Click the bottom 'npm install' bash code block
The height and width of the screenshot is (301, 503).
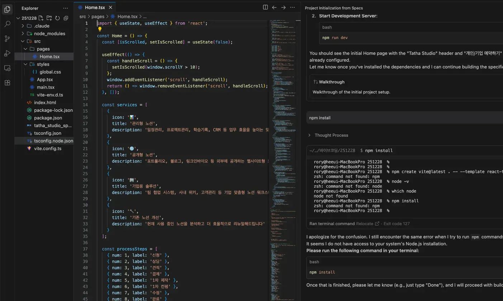[x=405, y=272]
